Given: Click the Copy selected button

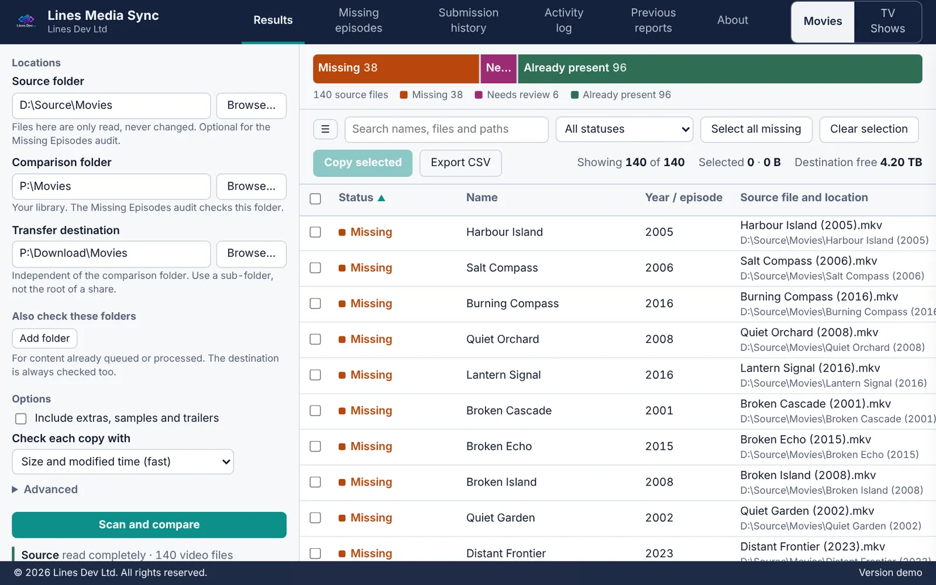Looking at the screenshot, I should click(363, 163).
